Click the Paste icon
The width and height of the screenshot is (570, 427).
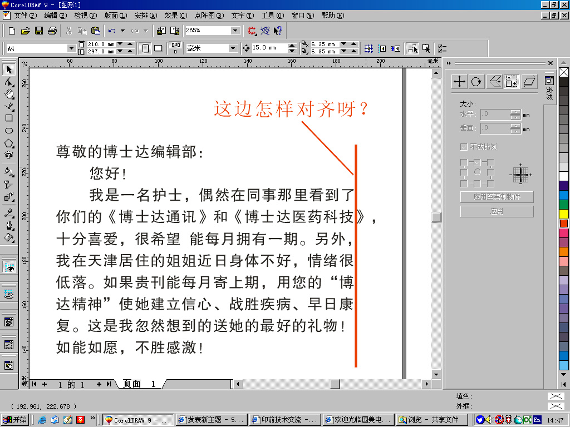95,31
